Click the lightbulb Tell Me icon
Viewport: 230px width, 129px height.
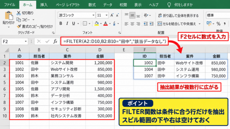(x=169, y=5)
